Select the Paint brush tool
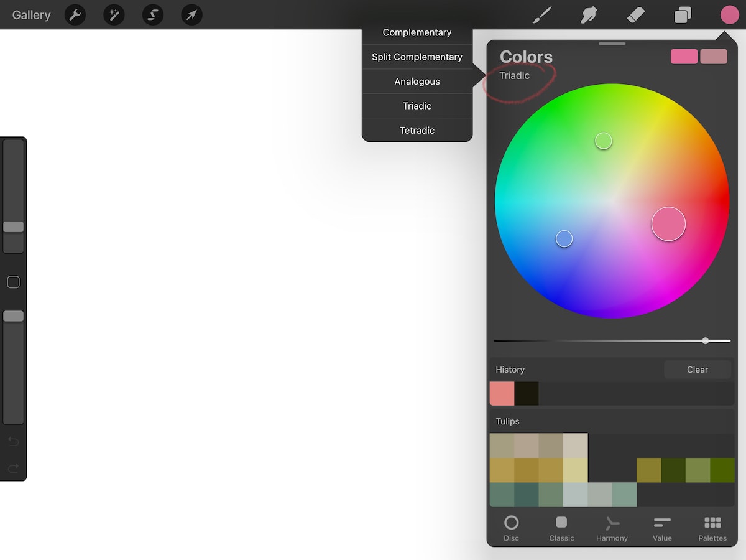This screenshot has width=746, height=560. tap(542, 15)
